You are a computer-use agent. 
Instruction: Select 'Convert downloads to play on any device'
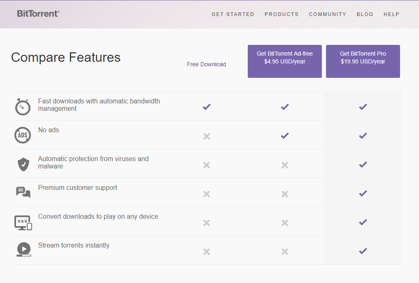click(x=98, y=216)
